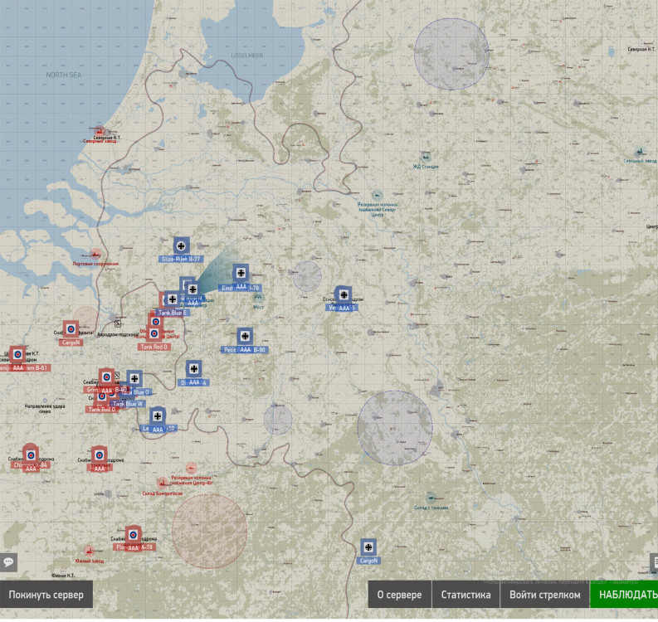This screenshot has height=622, width=658.
Task: Click the Мост bridge icon
Action: [x=258, y=299]
